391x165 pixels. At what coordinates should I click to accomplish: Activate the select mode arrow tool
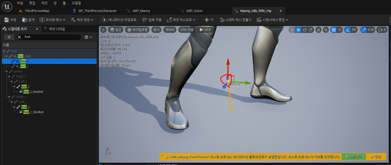coord(292,30)
